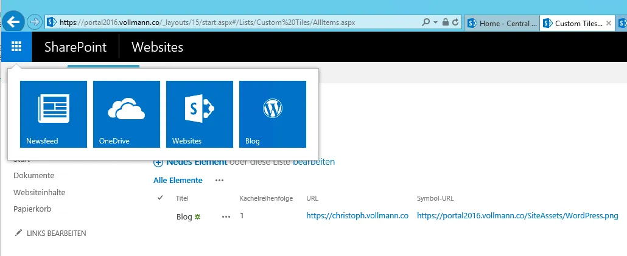This screenshot has width=627, height=256.
Task: Open the WordPress.png Symbol-URL link
Action: (517, 216)
